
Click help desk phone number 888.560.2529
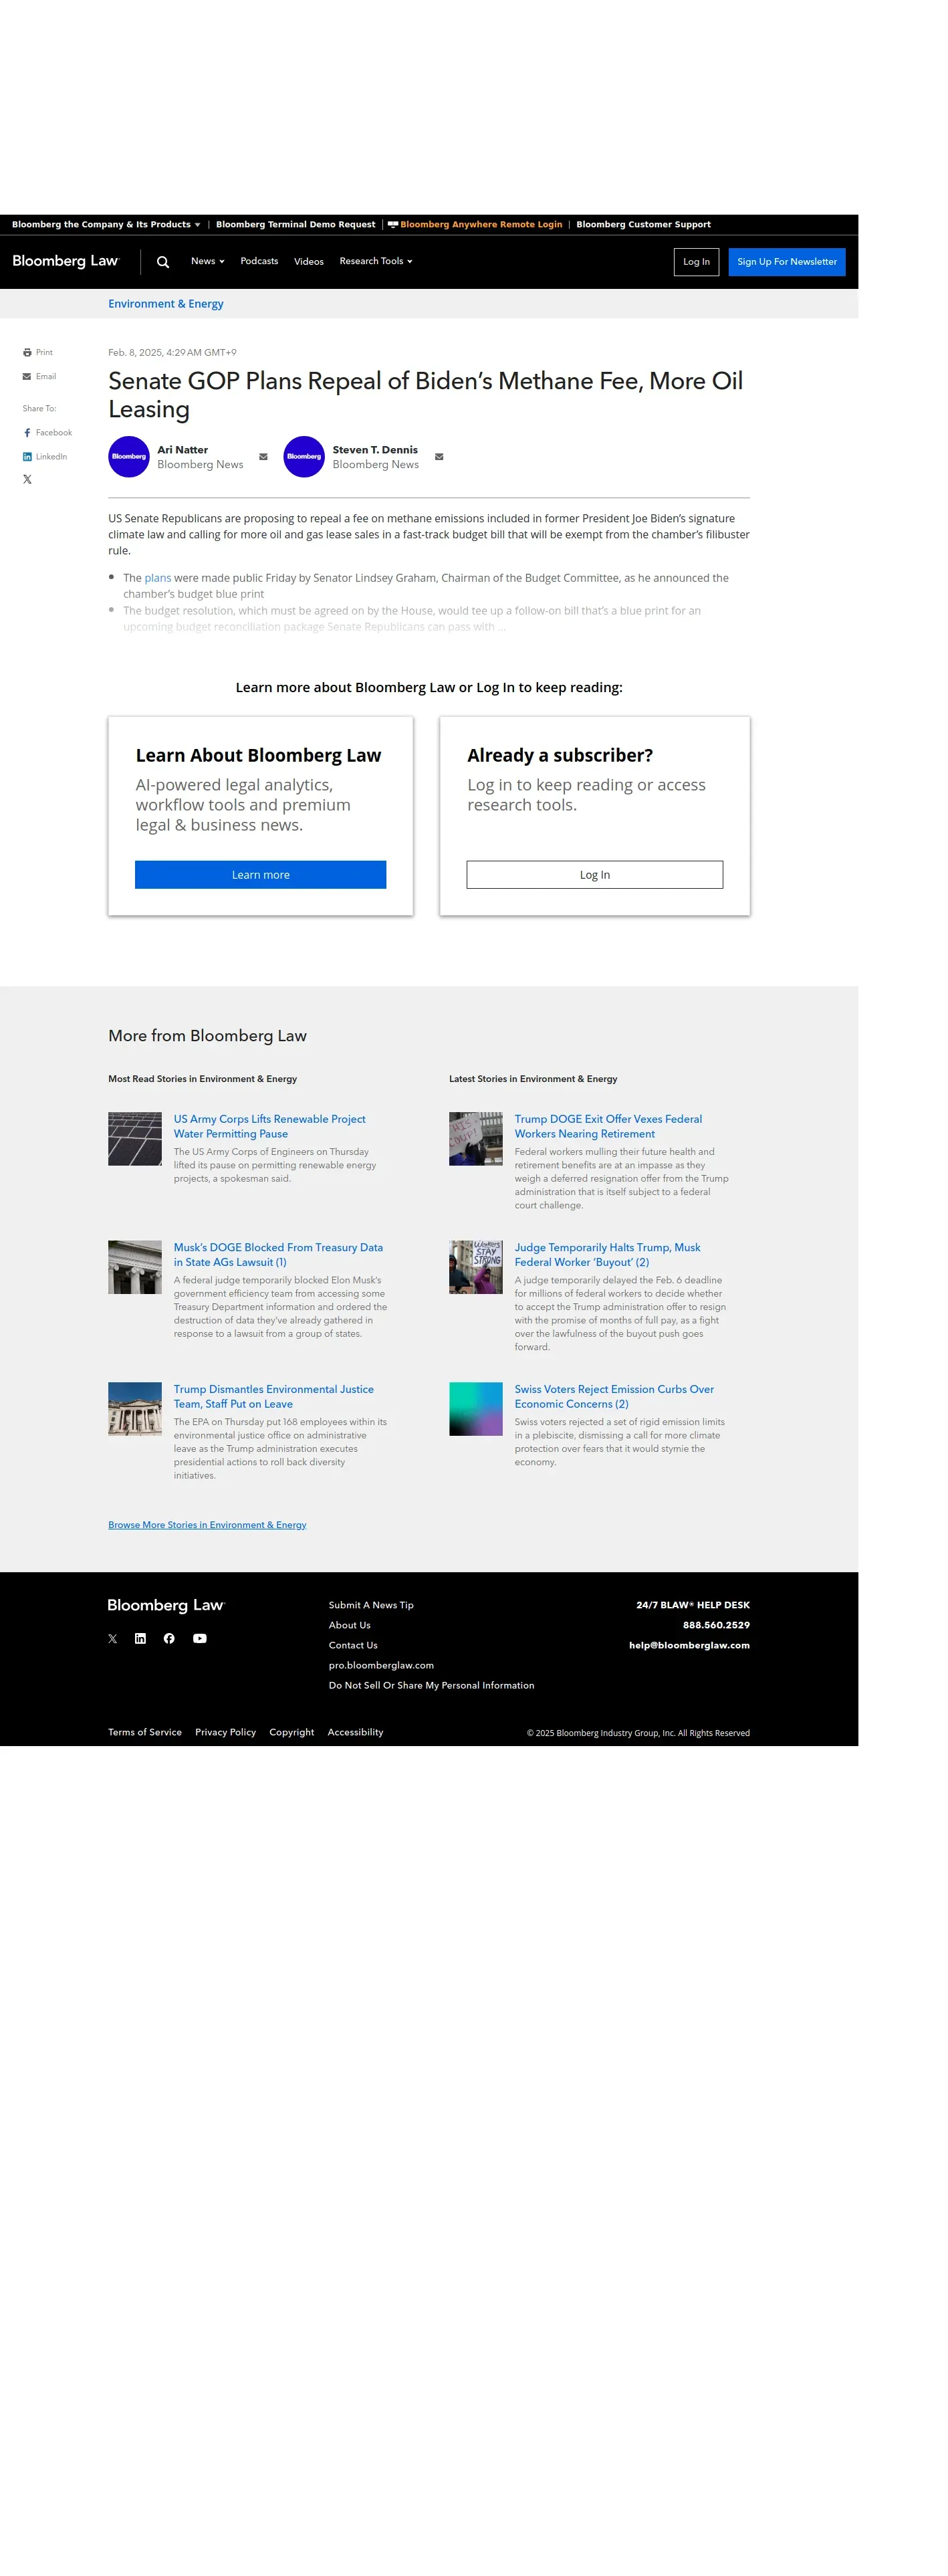click(x=716, y=1625)
